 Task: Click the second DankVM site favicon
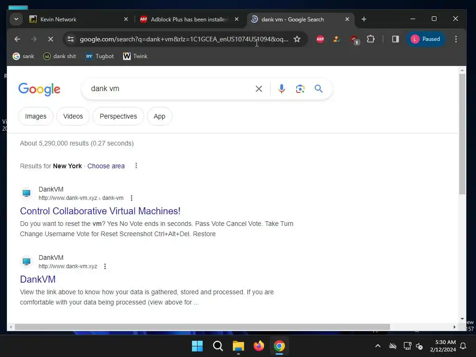point(26,262)
